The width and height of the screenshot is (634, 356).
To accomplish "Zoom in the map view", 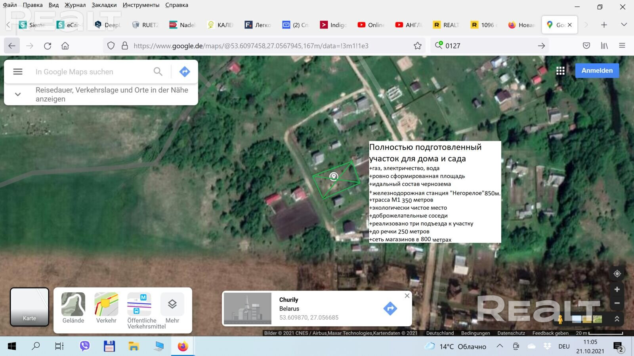I will tap(617, 290).
